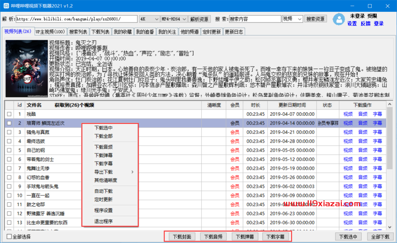Check the box for row 2 培育师 鳞泷左近次
397x243 pixels.
(9, 123)
